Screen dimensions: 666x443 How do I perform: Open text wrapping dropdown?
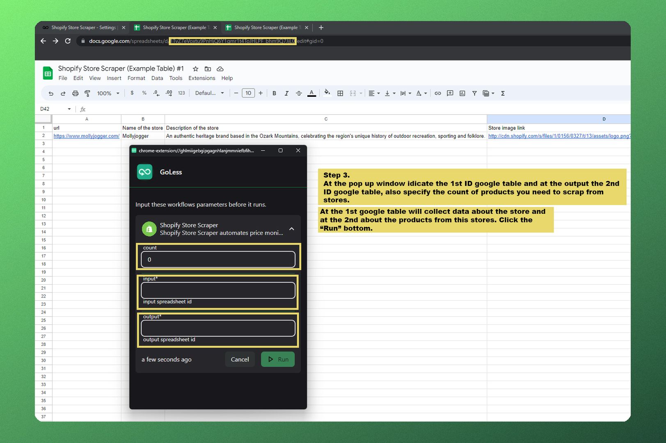(x=405, y=94)
